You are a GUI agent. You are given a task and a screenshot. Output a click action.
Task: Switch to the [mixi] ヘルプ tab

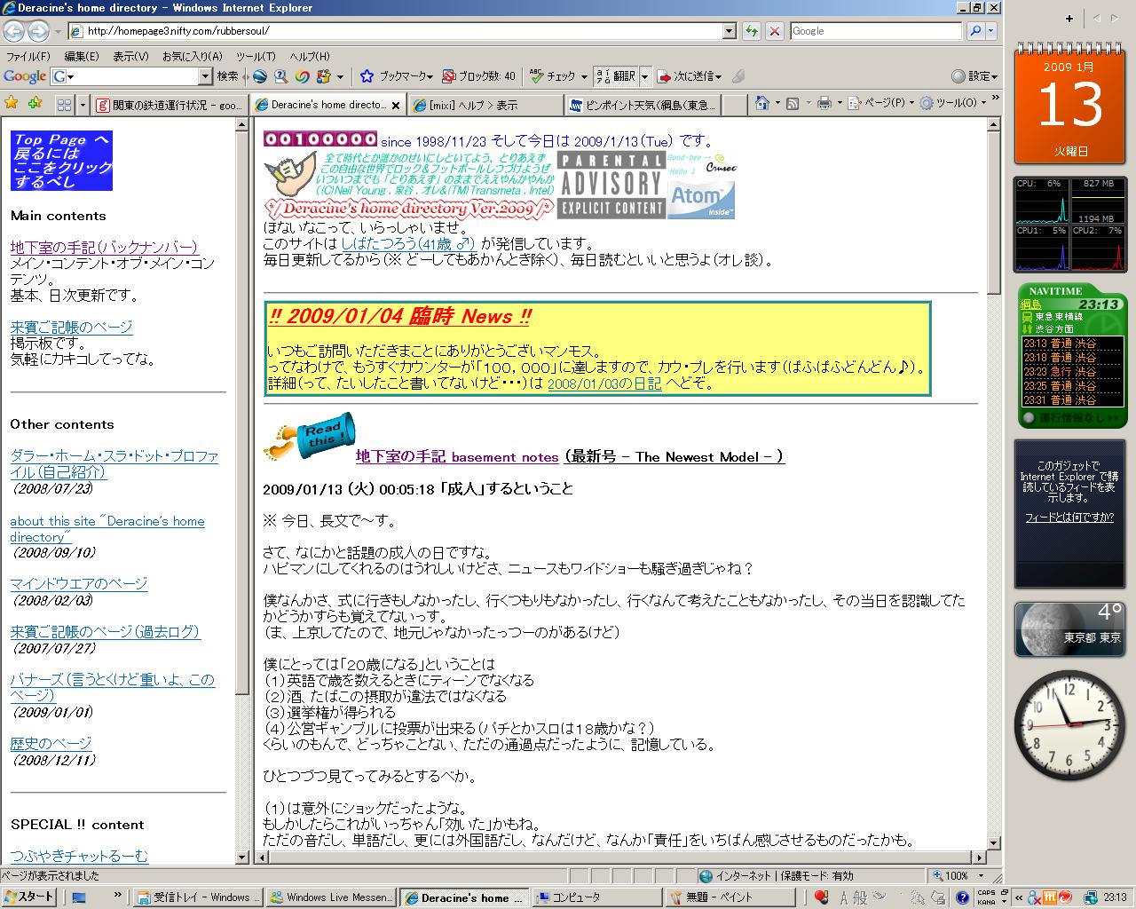coord(488,105)
